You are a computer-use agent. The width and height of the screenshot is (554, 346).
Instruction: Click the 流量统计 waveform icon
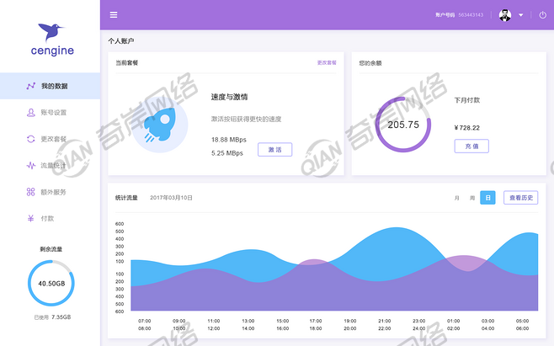point(31,165)
